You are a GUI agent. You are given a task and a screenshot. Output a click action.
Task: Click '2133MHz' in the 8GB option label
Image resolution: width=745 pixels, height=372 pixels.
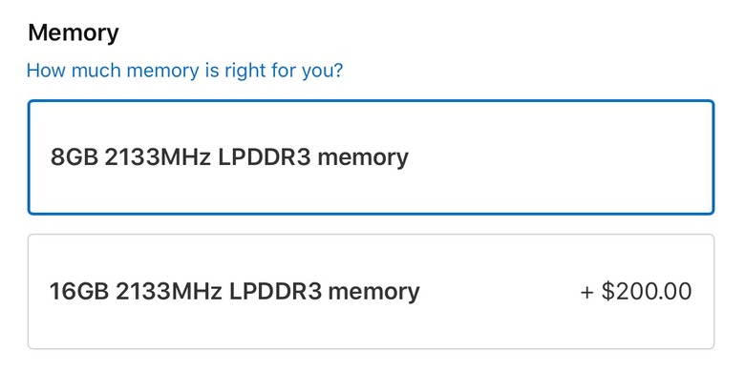point(158,157)
